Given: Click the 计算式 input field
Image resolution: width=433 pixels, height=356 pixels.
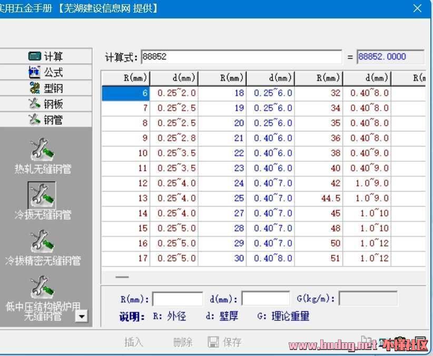Looking at the screenshot, I should click(x=241, y=57).
